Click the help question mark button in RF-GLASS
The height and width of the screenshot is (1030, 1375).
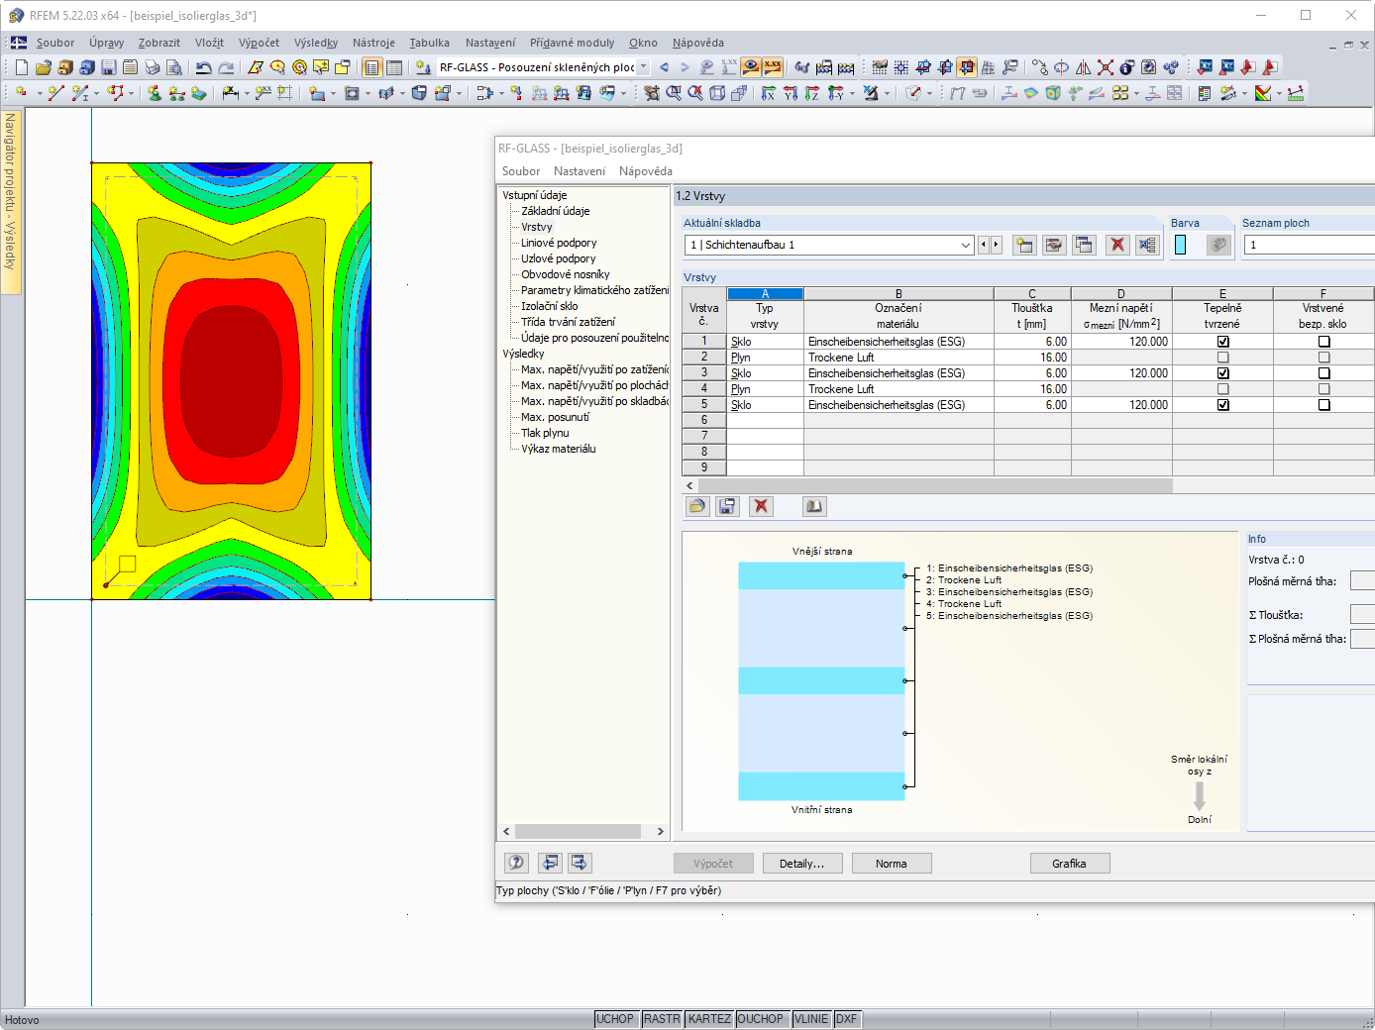[516, 863]
